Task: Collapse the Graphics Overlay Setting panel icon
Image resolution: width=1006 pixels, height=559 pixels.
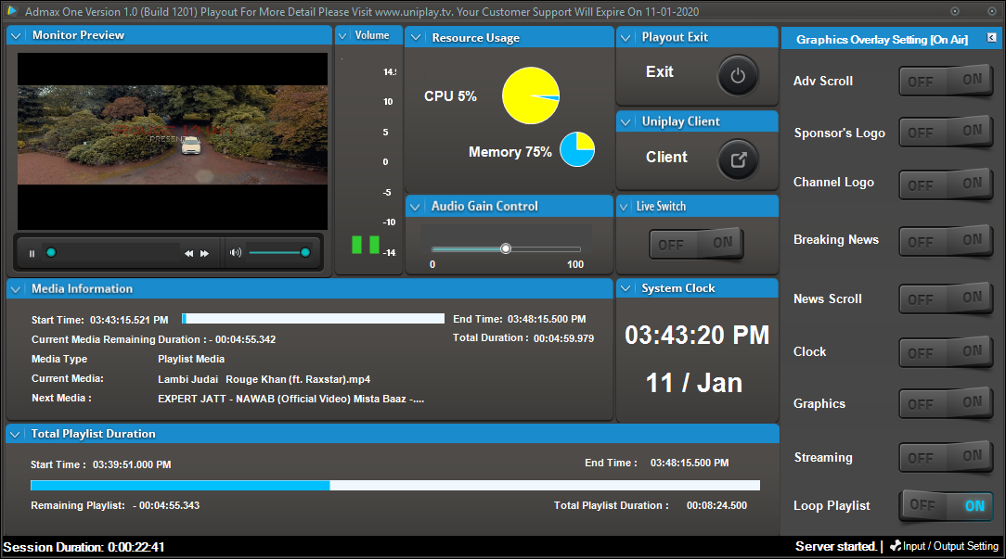Action: pyautogui.click(x=991, y=38)
